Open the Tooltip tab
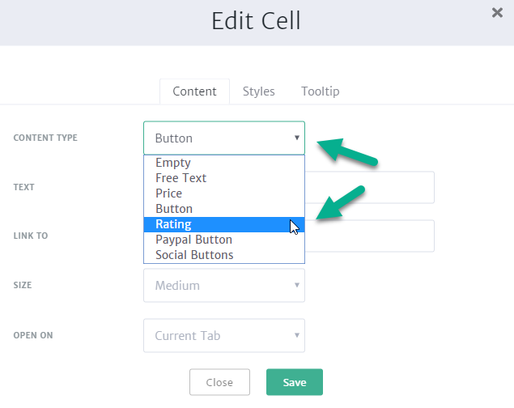The image size is (514, 408). (x=321, y=91)
